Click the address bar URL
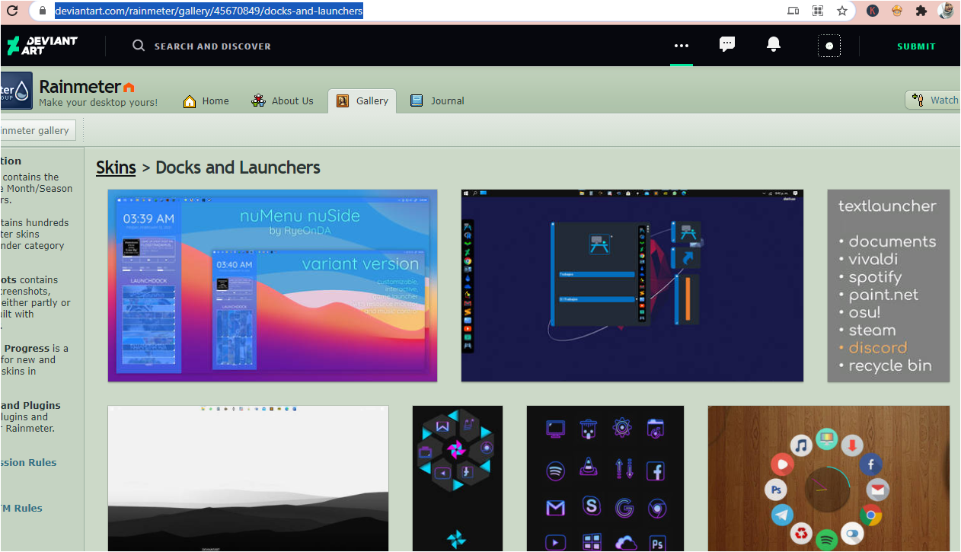 (x=209, y=11)
